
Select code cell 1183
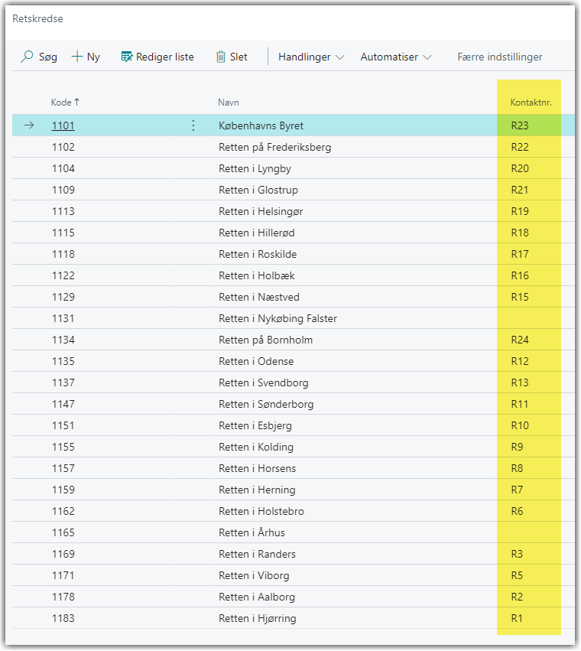[x=63, y=618]
